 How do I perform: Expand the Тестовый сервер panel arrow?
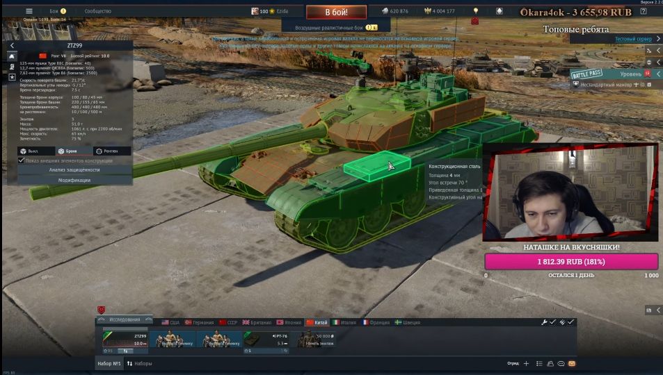(x=658, y=39)
